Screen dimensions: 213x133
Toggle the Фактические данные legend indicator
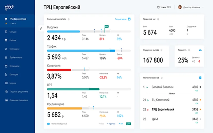point(48,124)
